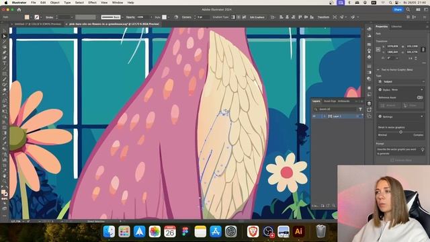Click horizontal align center icon
Viewport: 430px width, 242px height.
(288, 17)
